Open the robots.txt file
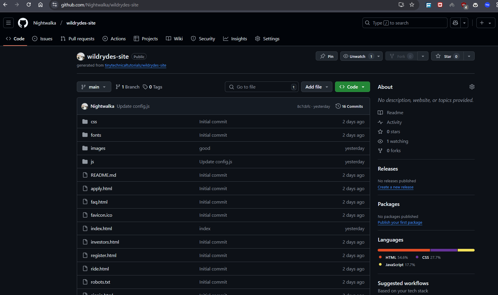Screen dimensions: 498x295 pos(100,282)
